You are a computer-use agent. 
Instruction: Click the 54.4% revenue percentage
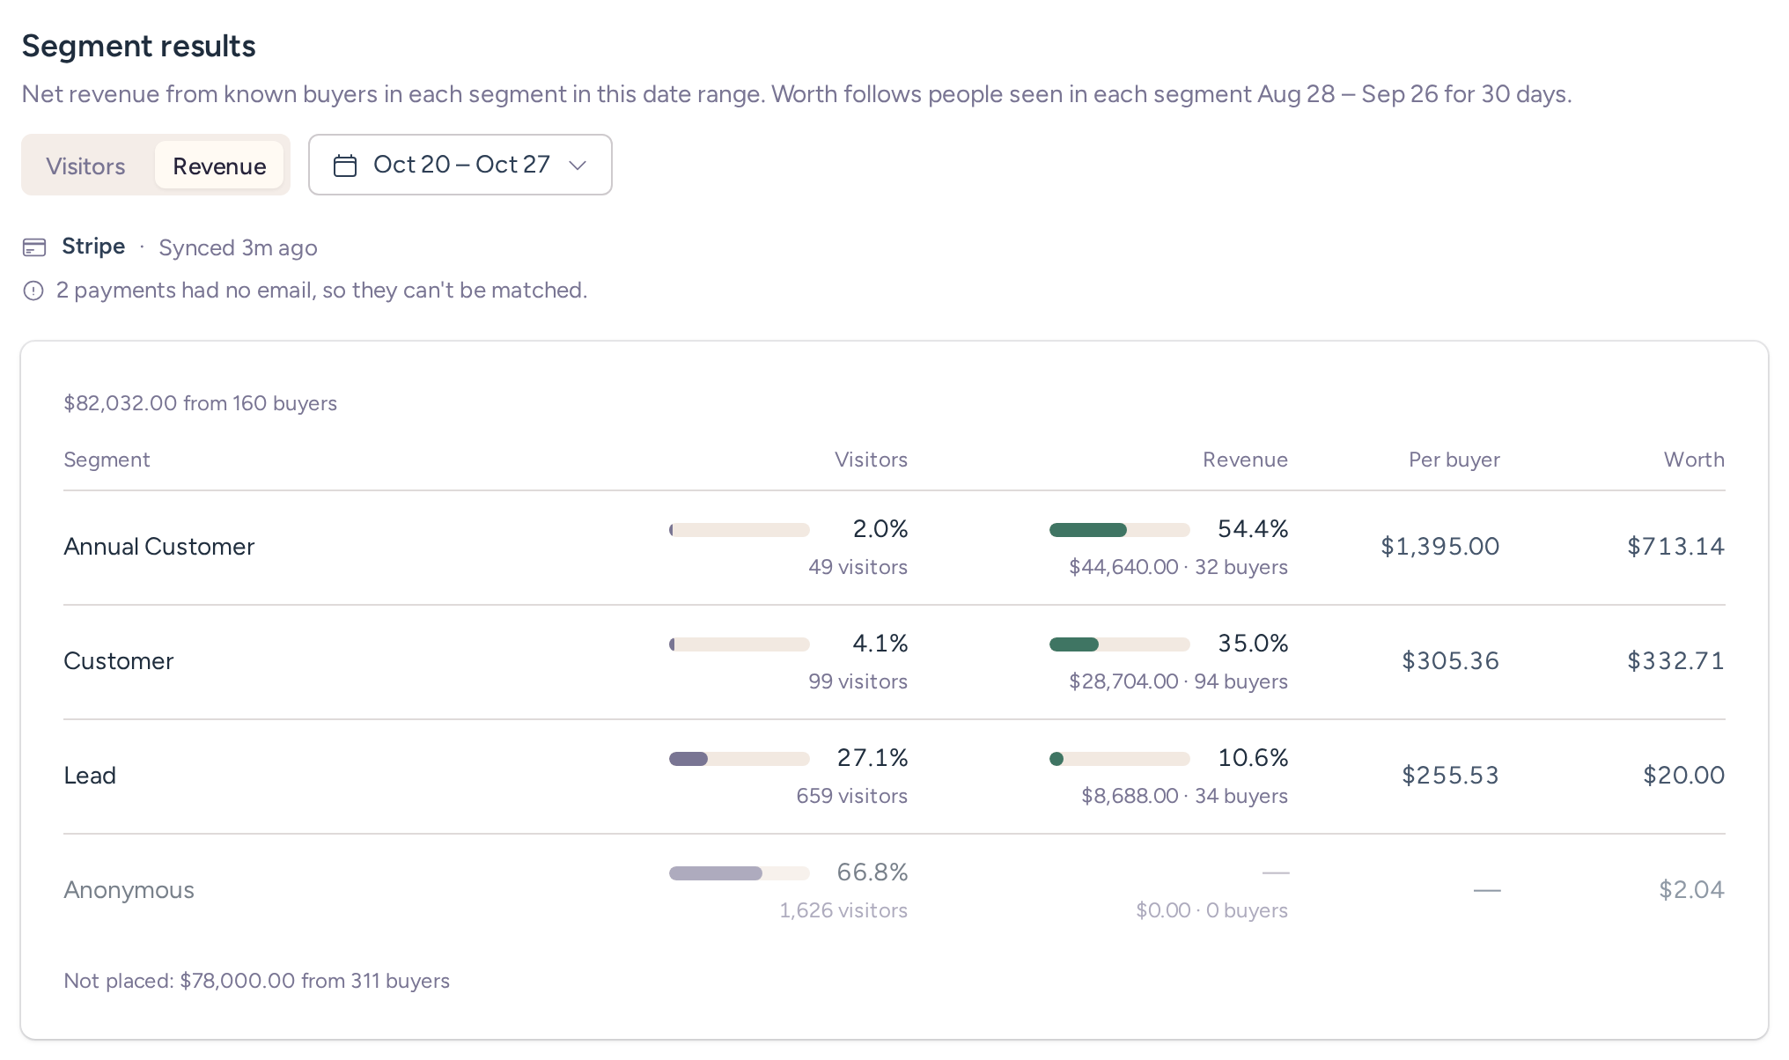click(1253, 529)
